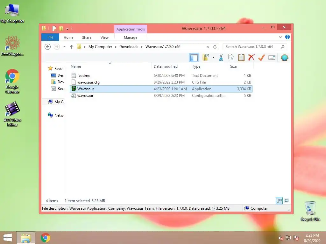Click the Forward arrow navigation button

[x=57, y=47]
